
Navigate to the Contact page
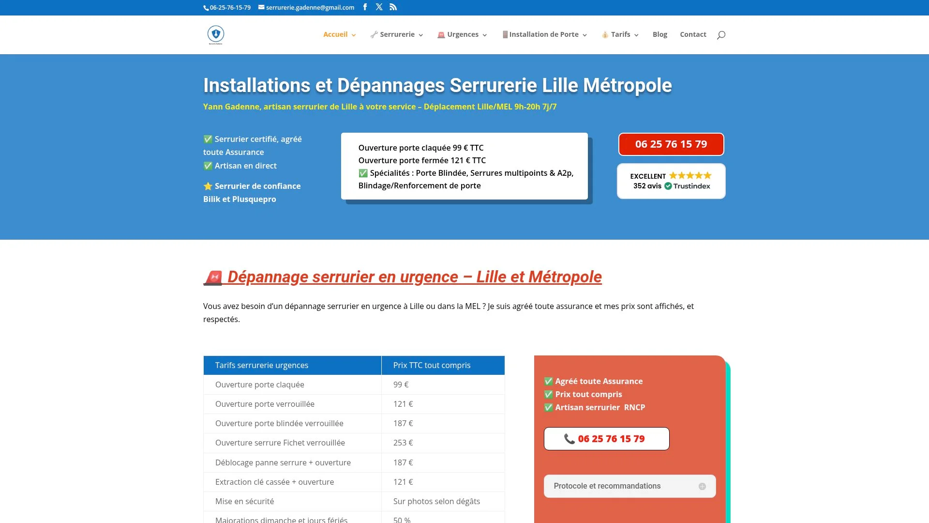point(693,34)
